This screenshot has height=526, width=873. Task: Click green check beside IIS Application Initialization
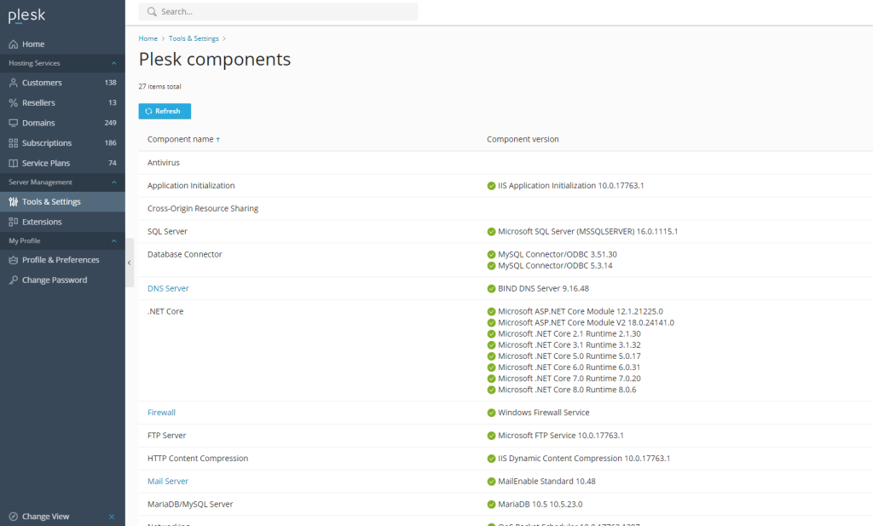pyautogui.click(x=491, y=186)
